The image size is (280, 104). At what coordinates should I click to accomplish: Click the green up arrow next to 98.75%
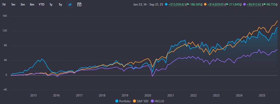(x=261, y=4)
